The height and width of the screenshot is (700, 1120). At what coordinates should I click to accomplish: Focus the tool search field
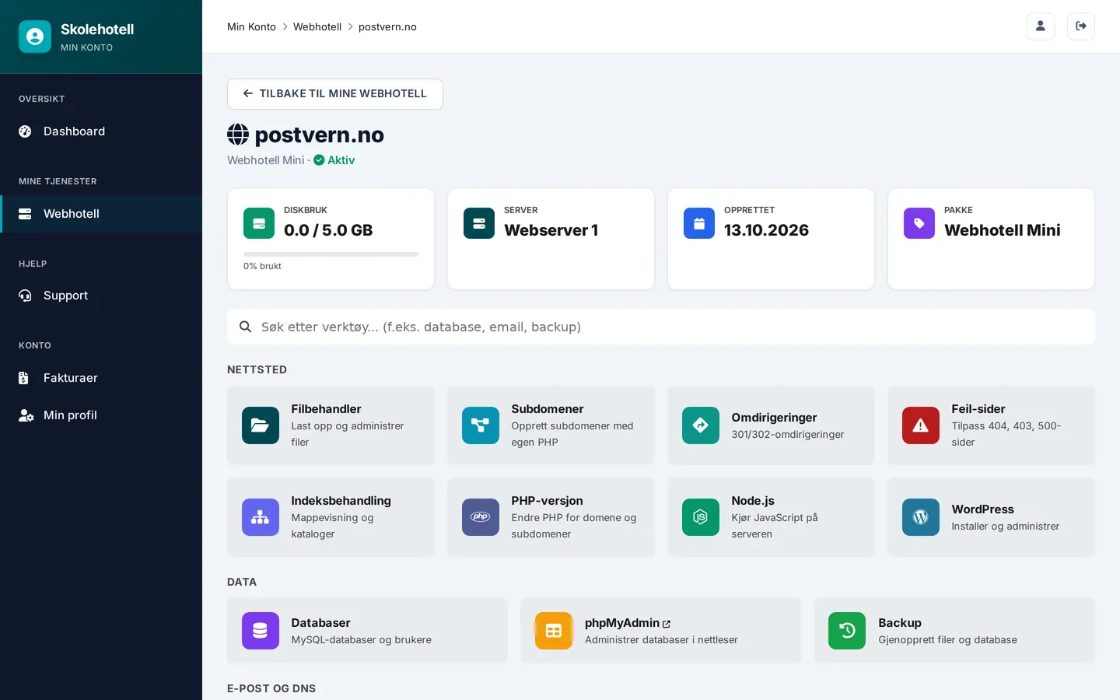click(661, 327)
